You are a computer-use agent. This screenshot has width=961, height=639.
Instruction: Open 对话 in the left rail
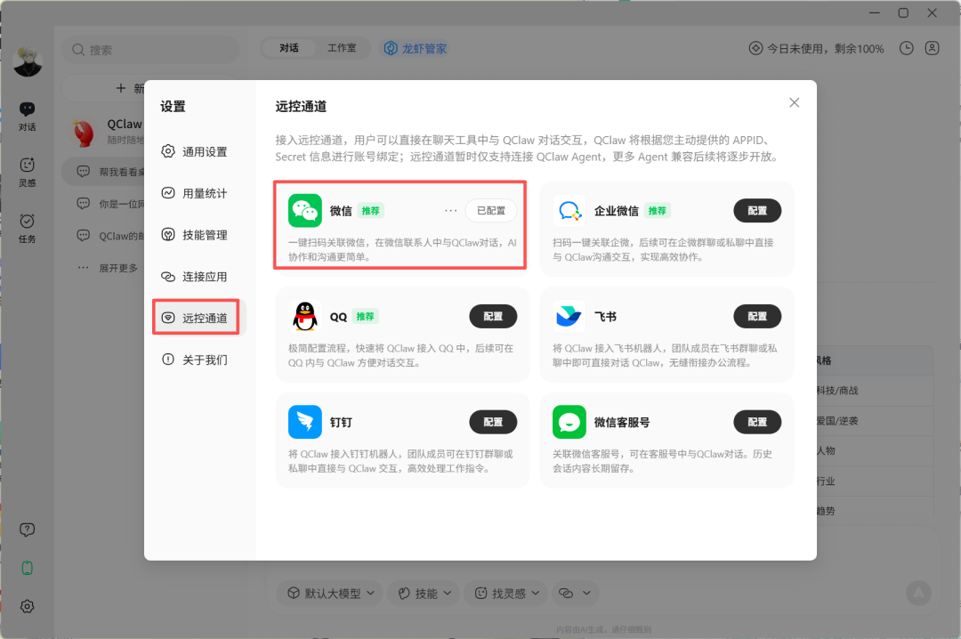[27, 117]
